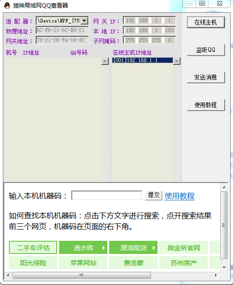Click the 二手车评估 search tile
The image size is (233, 285).
(x=33, y=247)
